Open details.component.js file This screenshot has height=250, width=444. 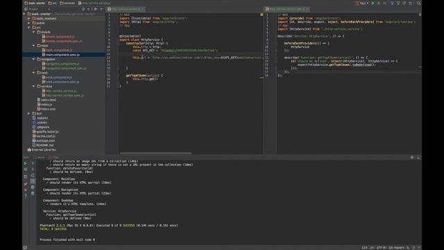pyautogui.click(x=60, y=37)
